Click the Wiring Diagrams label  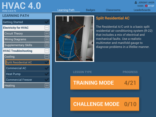15,39
